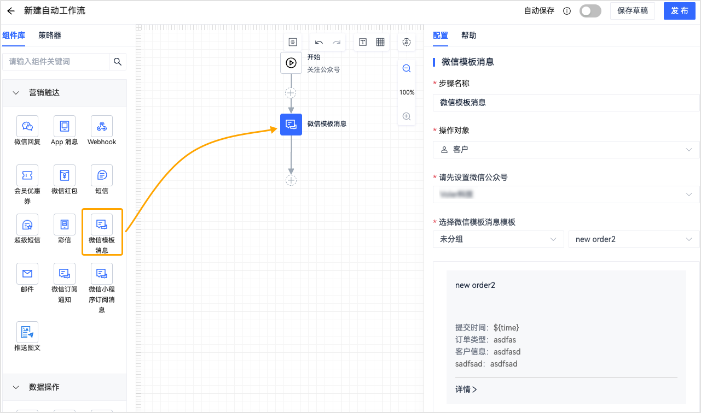
Task: Open the 配置 tab
Action: tap(441, 36)
